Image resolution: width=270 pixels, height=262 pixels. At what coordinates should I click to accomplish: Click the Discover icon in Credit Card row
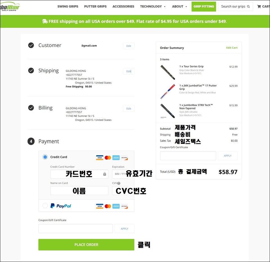(x=124, y=158)
